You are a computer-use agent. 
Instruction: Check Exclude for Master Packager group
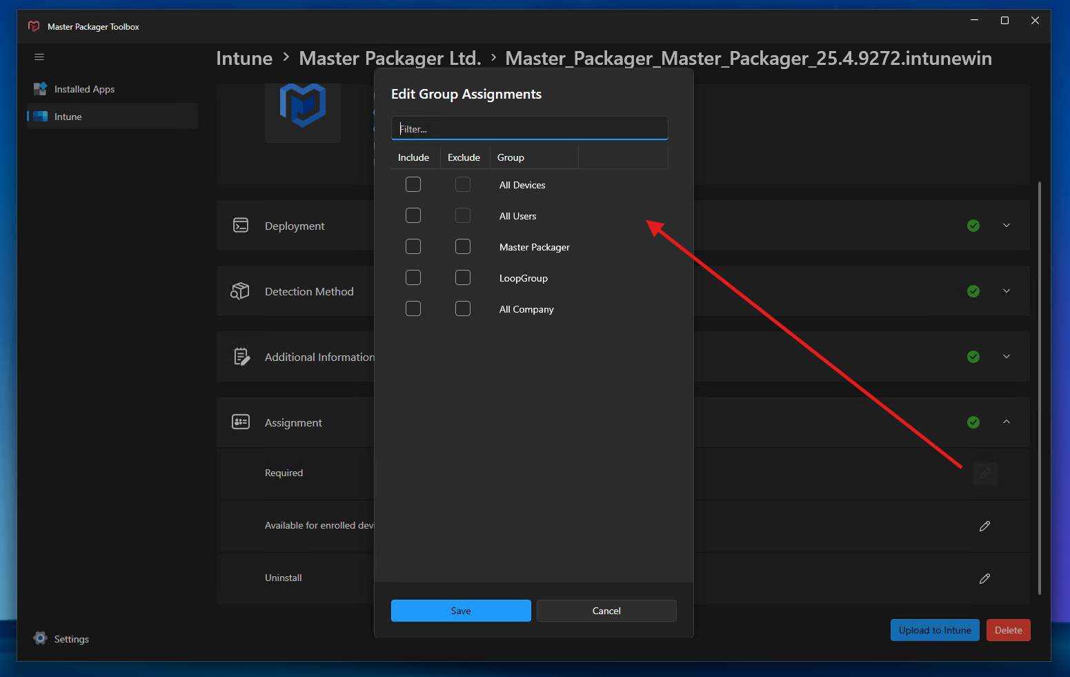pyautogui.click(x=463, y=246)
